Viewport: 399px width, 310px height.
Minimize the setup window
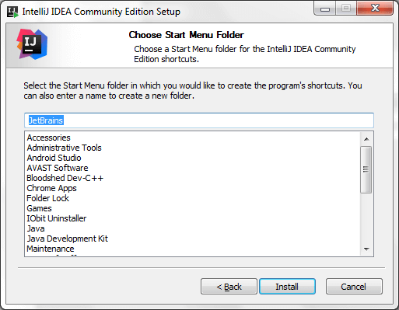(325, 9)
